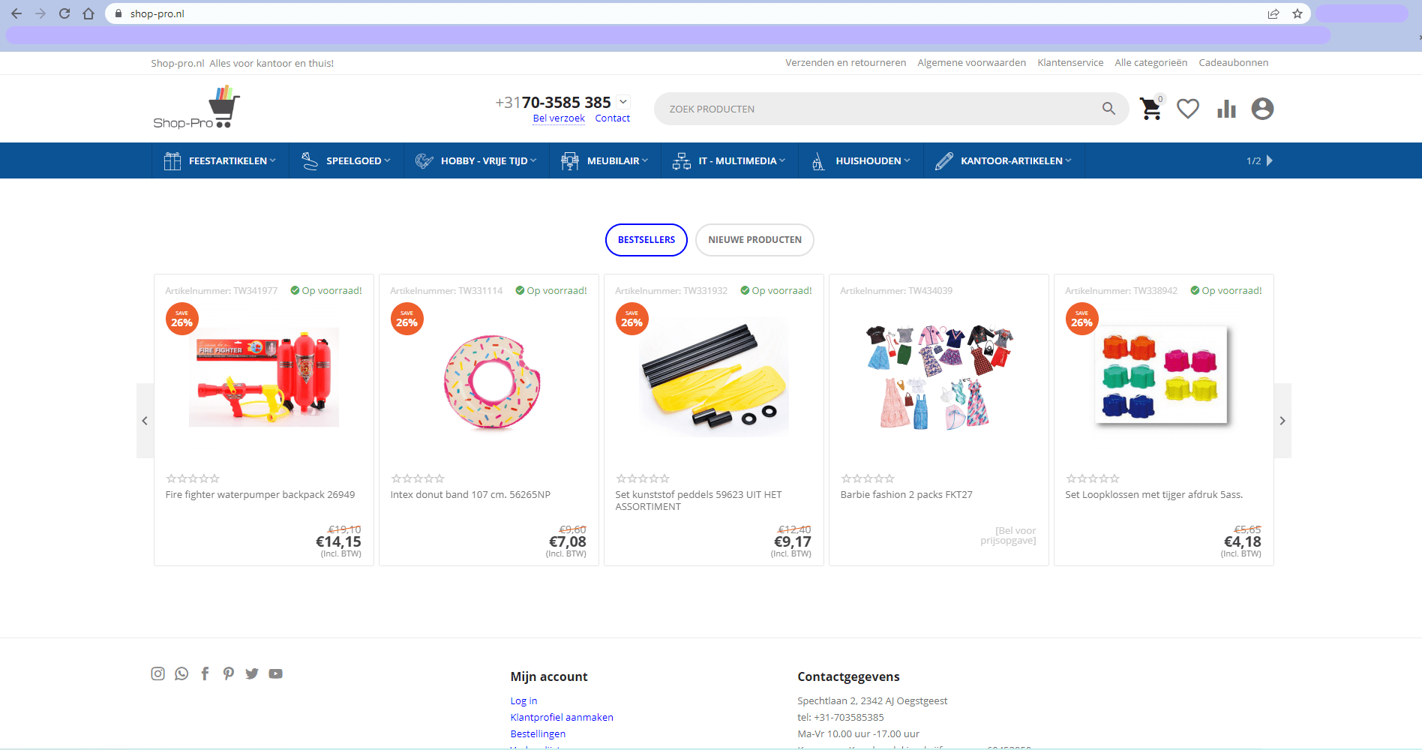This screenshot has width=1422, height=750.
Task: Expand the IT - Multimedia category menu
Action: (729, 160)
